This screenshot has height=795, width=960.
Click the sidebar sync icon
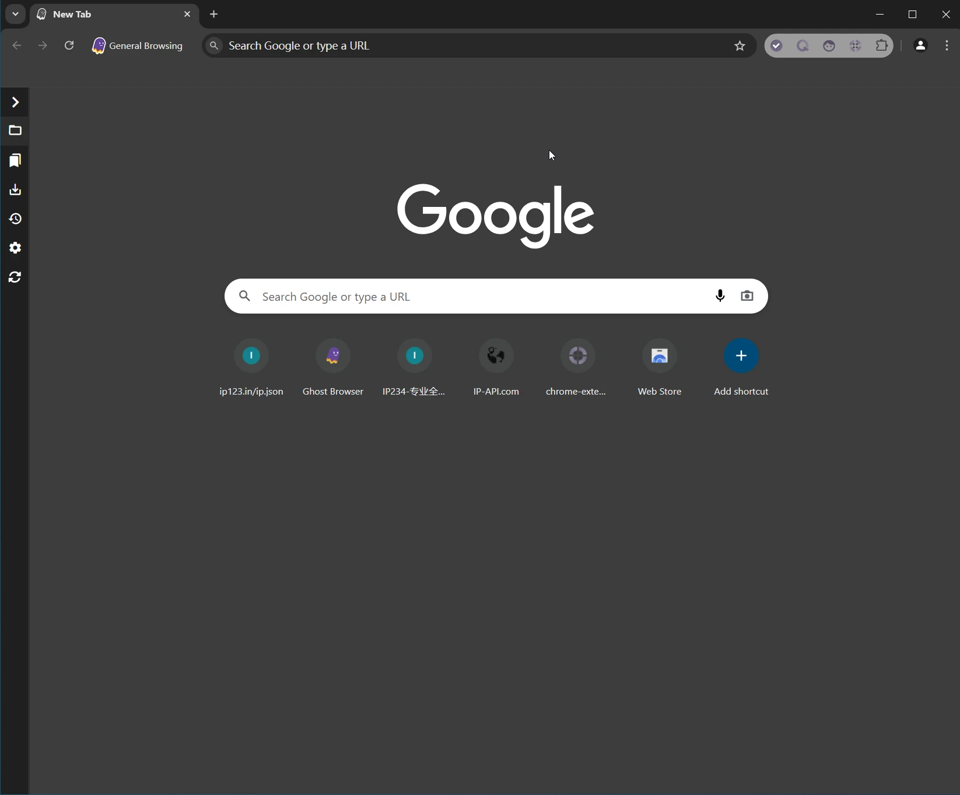(x=15, y=277)
